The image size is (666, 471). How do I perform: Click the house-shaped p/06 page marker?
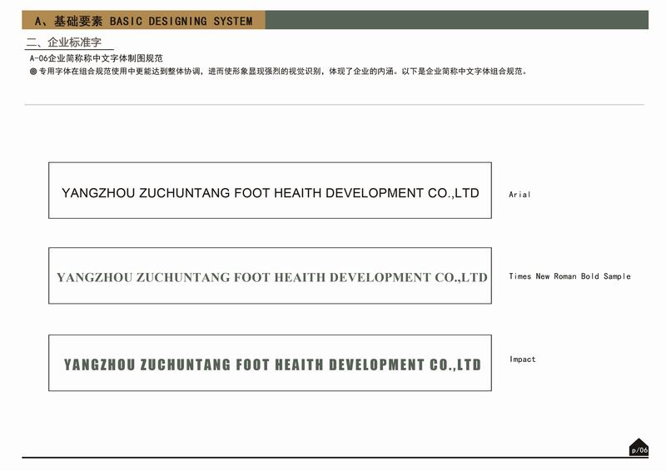[x=639, y=447]
